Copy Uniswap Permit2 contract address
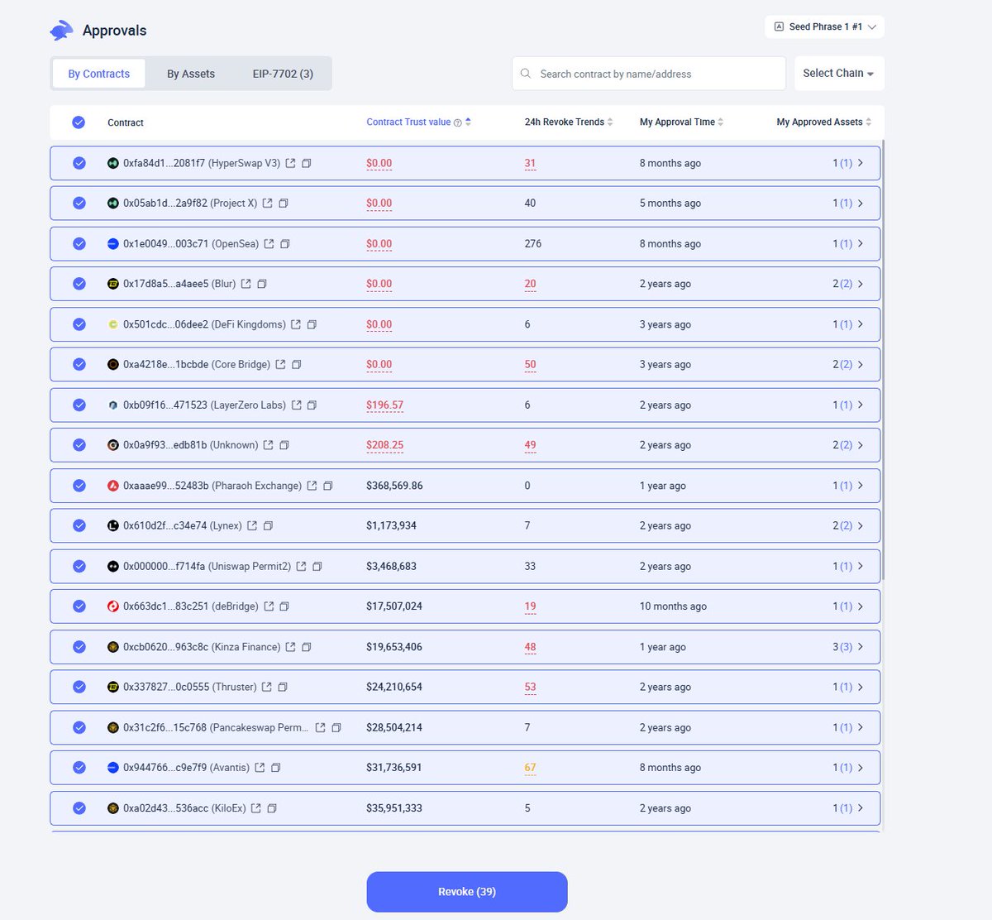 point(317,567)
